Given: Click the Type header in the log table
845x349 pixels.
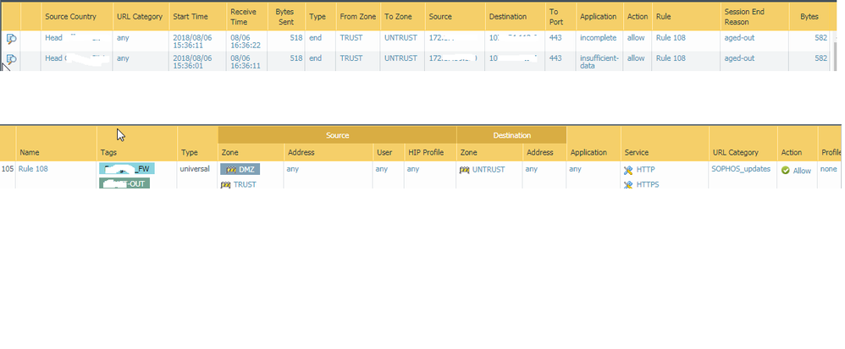Looking at the screenshot, I should point(318,17).
